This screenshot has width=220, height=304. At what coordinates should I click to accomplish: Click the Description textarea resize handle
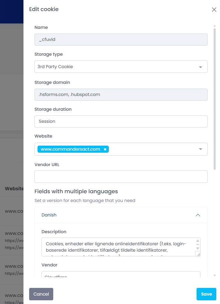pos(198,254)
